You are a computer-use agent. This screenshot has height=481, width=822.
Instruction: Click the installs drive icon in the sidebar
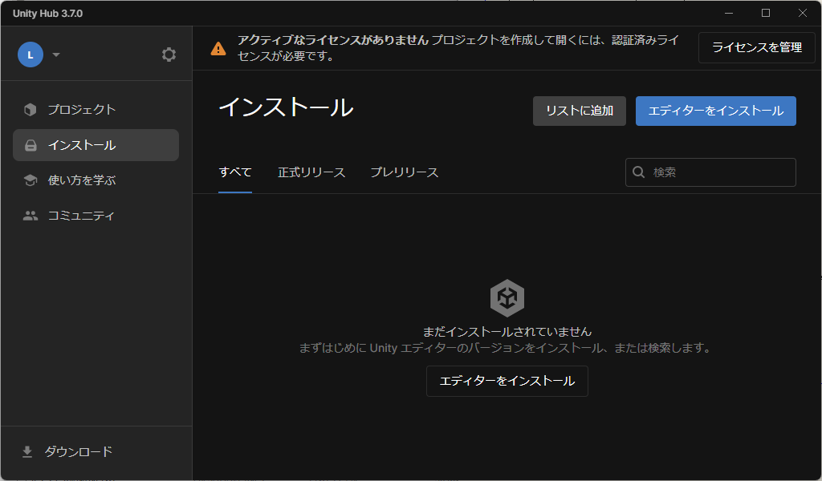coord(31,145)
